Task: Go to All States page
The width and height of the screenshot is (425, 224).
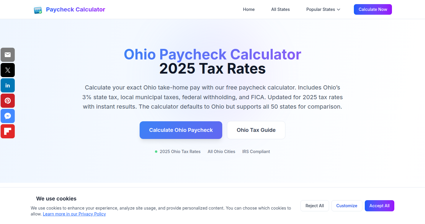Action: tap(280, 9)
